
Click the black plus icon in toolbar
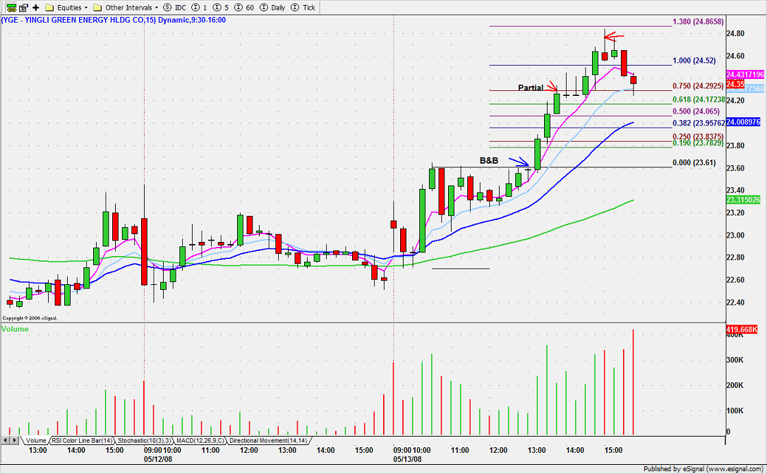click(36, 7)
